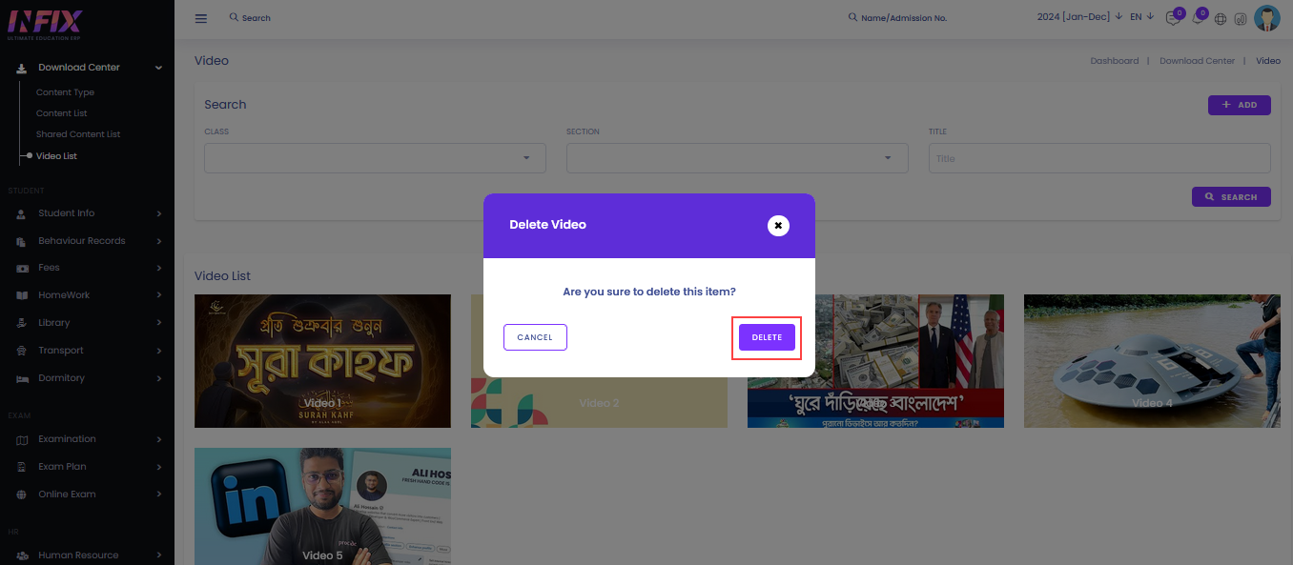The width and height of the screenshot is (1293, 565).
Task: Open Video 1 Surah Kahf thumbnail
Action: [x=322, y=361]
